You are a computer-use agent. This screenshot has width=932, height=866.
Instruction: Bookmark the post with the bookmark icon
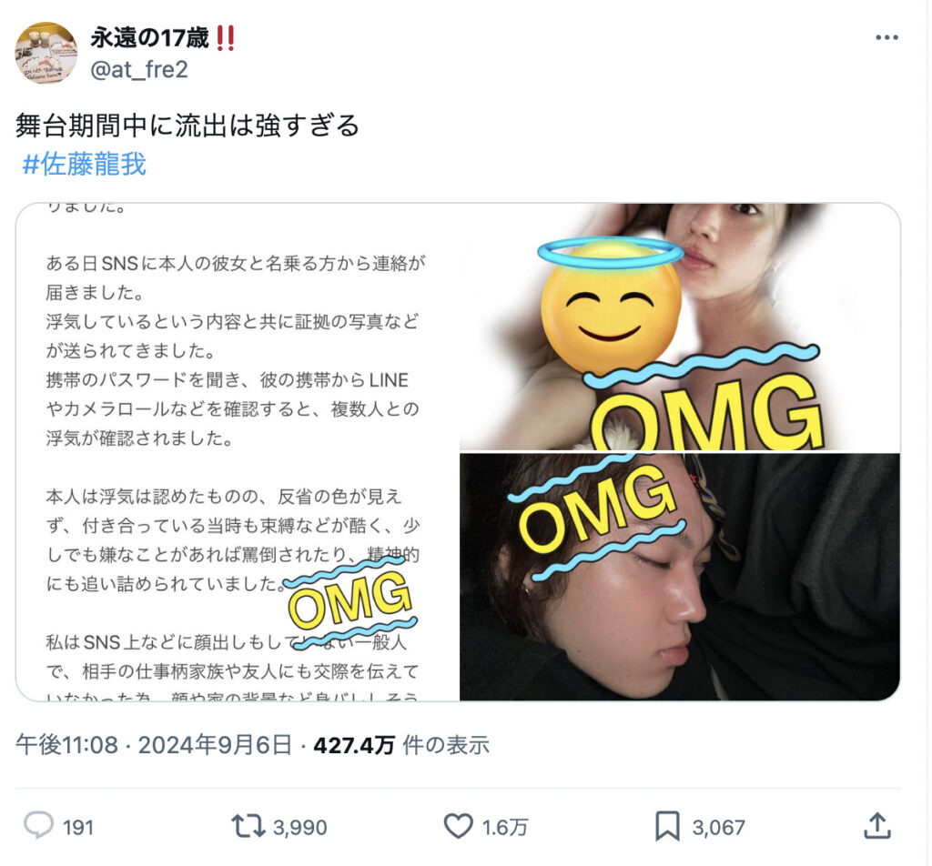pyautogui.click(x=667, y=826)
